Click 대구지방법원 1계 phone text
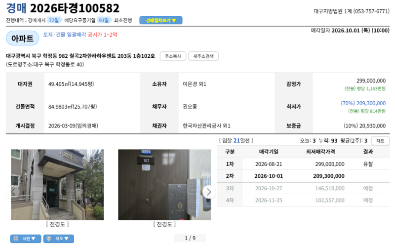This screenshot has height=249, width=395. point(352,11)
